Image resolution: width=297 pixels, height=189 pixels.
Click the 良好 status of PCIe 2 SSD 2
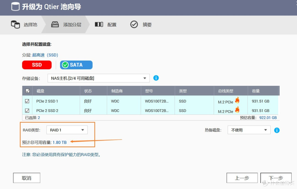click(x=88, y=111)
